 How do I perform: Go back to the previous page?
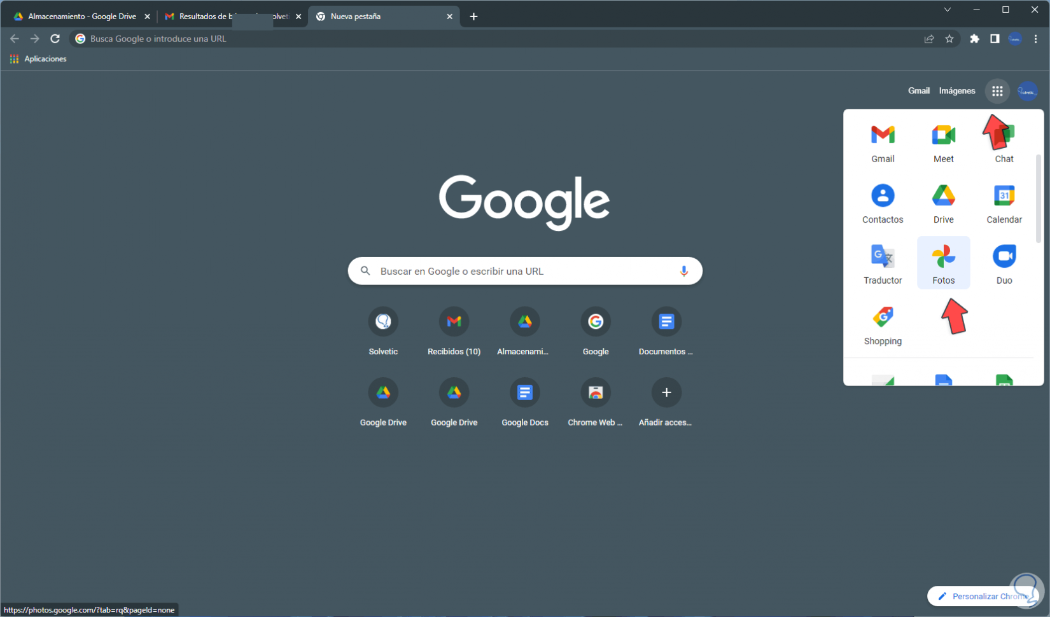click(x=15, y=39)
